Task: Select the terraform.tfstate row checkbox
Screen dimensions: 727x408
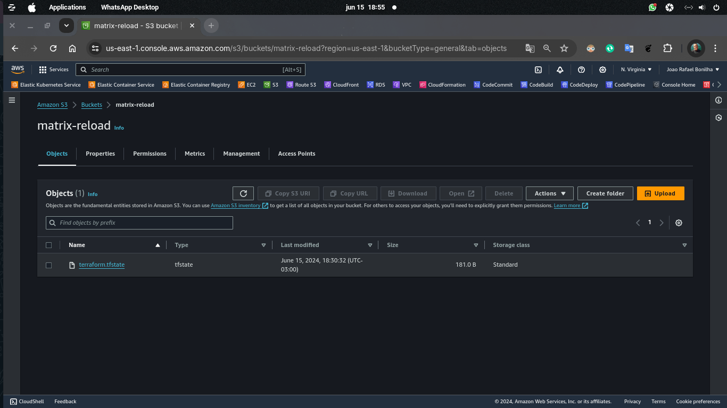Action: [49, 265]
